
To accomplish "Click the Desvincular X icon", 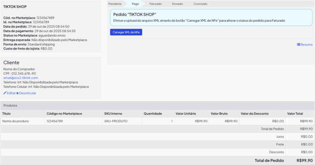I will [x=18, y=93].
